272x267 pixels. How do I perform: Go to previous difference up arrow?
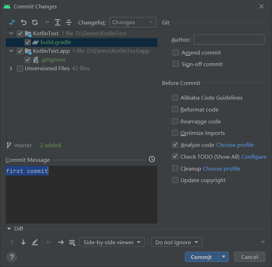pos(12,242)
